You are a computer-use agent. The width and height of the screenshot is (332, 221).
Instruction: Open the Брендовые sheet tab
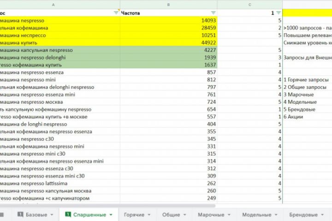[303, 215]
